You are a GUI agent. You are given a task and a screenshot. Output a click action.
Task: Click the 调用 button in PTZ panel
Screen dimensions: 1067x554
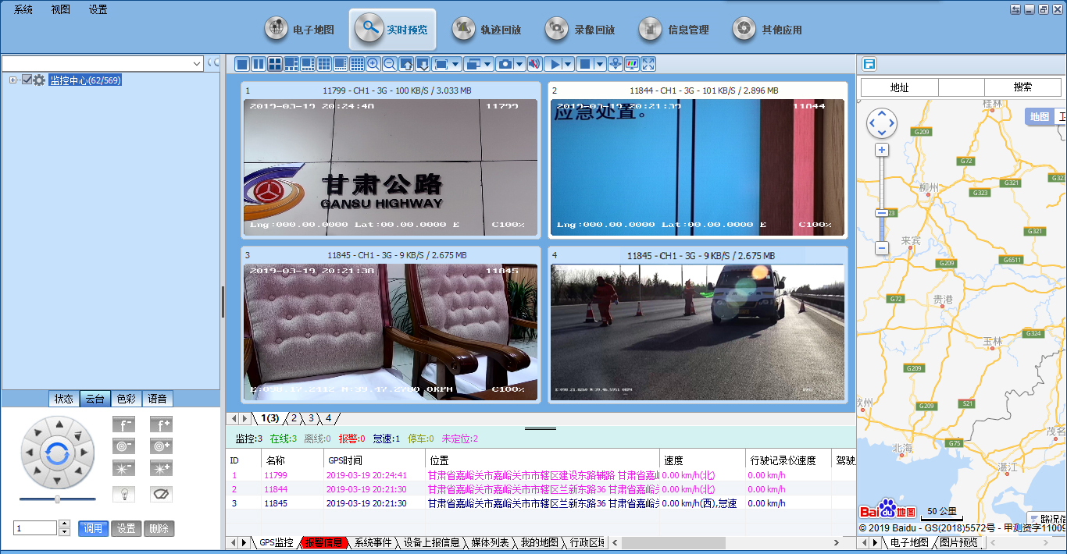tap(93, 528)
